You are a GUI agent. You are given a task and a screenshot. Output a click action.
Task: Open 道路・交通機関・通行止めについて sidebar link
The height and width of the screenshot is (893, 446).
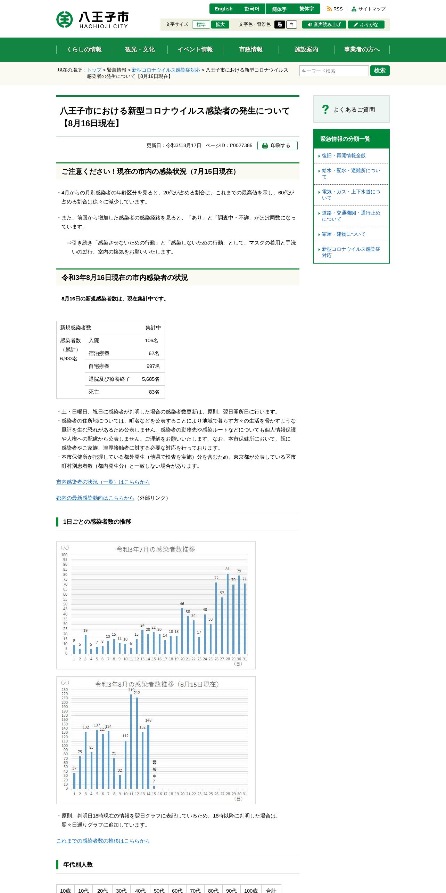point(351,216)
